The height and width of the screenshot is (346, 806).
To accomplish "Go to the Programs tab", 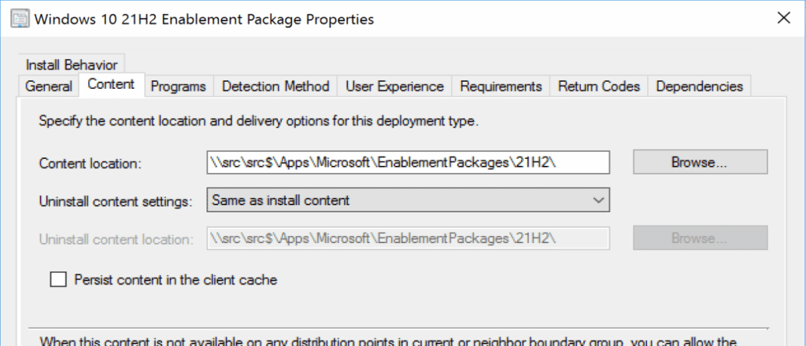I will click(179, 86).
